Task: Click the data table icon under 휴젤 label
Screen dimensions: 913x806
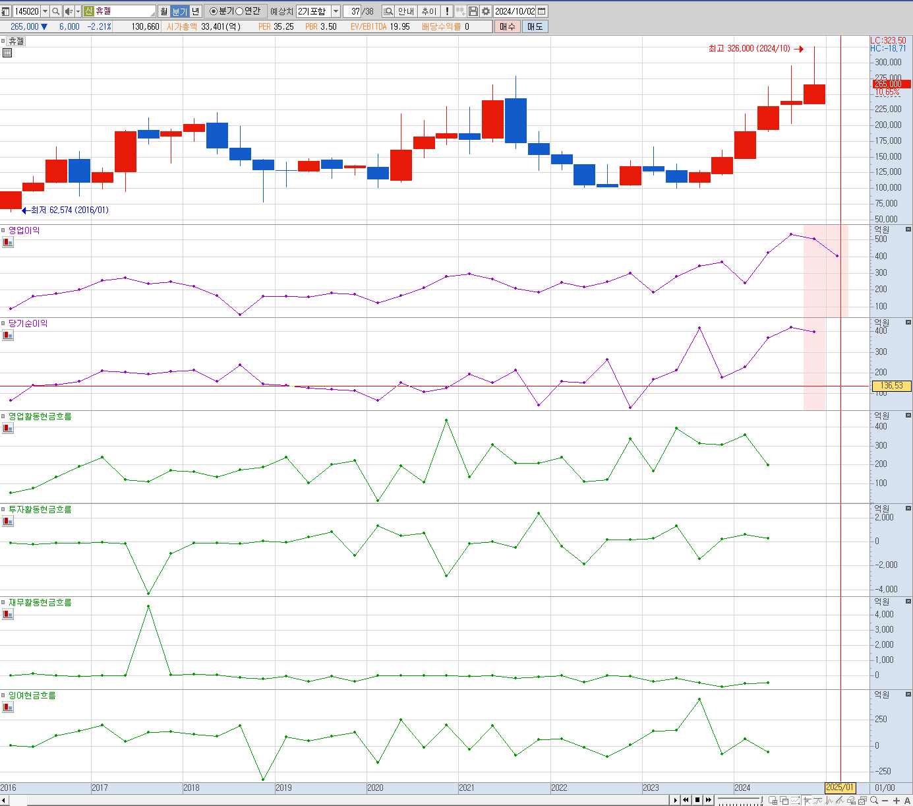Action: pos(7,53)
